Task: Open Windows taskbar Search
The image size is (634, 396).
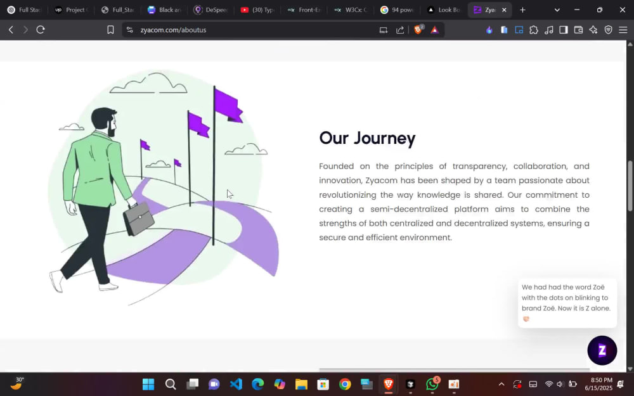Action: (171, 385)
